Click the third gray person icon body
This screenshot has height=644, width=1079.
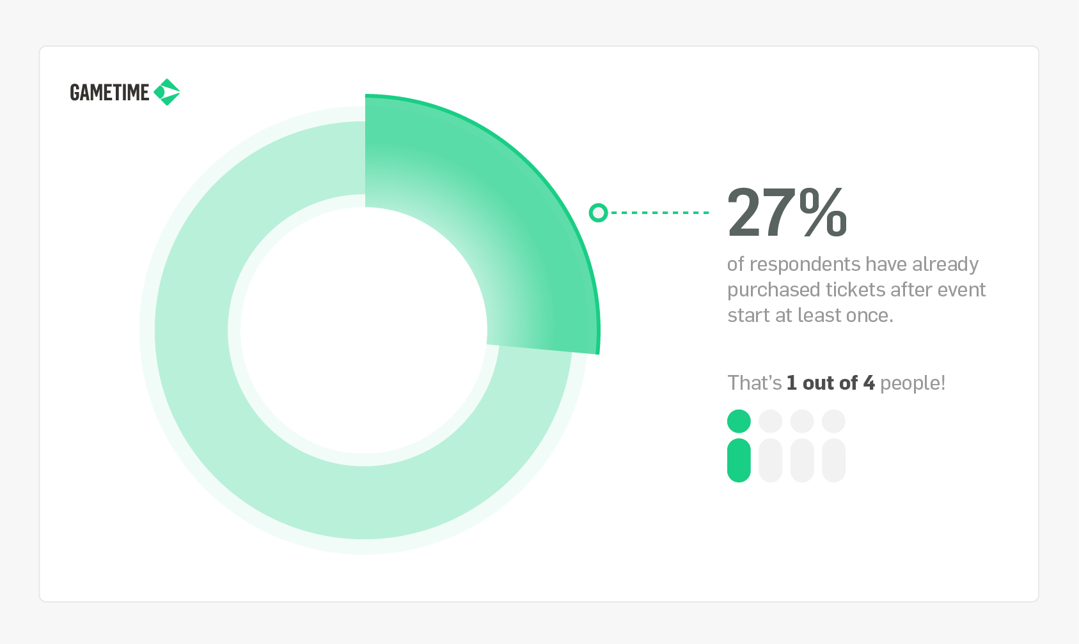point(802,460)
